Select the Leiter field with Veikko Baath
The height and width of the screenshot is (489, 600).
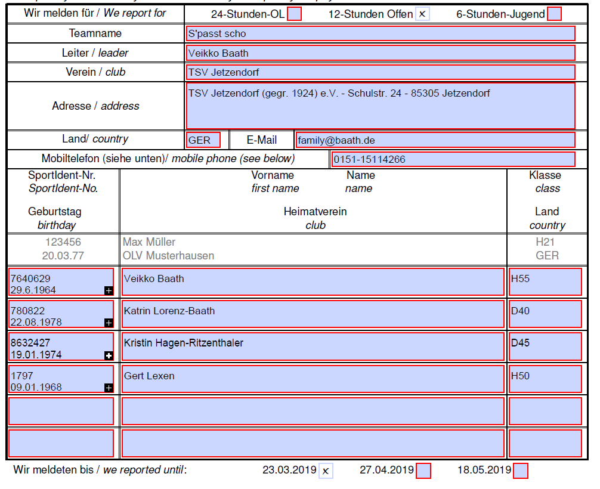[x=380, y=53]
